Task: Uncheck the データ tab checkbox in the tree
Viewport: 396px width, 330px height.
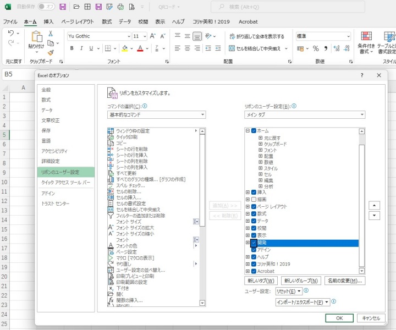Action: (x=254, y=221)
